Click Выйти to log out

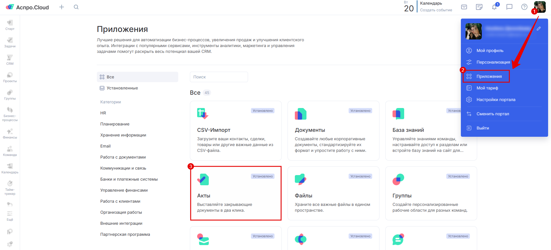point(483,128)
